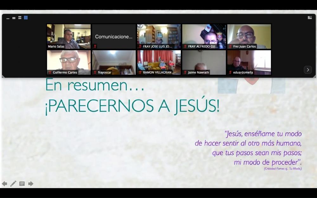Open the slide notes menu icon
317x198 pixels.
click(x=22, y=184)
